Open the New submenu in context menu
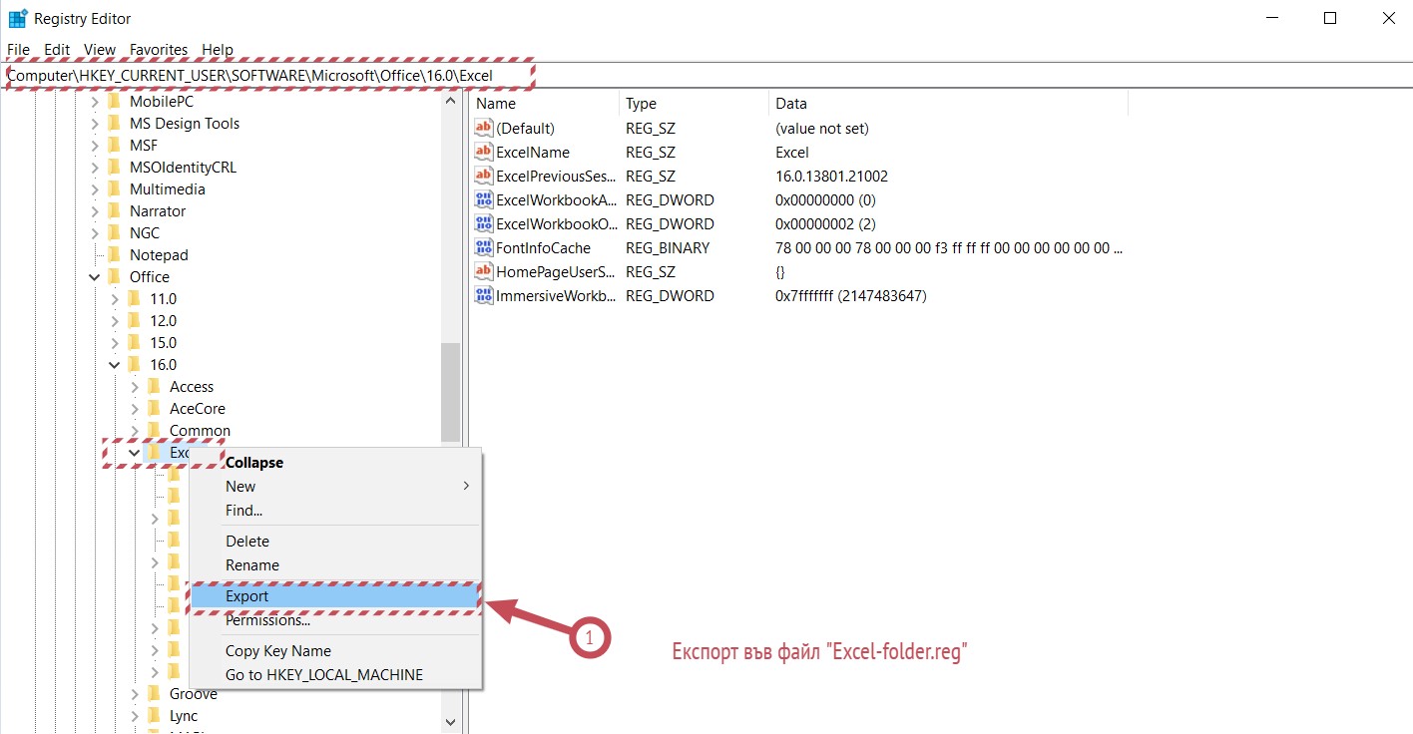This screenshot has height=734, width=1413. 334,487
